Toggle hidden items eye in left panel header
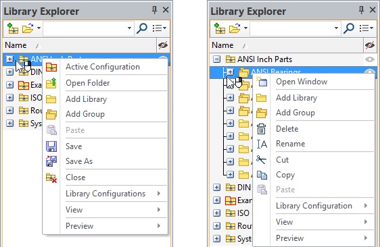The image size is (380, 247). coord(163,45)
